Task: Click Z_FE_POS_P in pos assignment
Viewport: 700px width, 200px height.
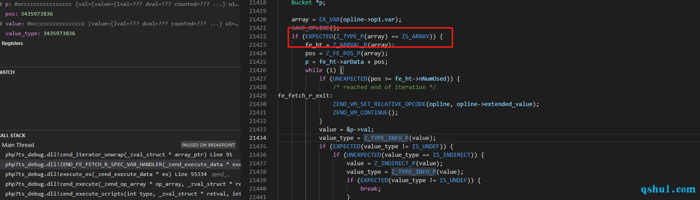Action: pyautogui.click(x=343, y=53)
